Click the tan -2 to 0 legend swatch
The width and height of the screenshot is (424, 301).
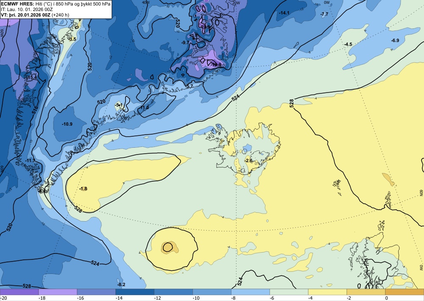[x=366, y=292]
